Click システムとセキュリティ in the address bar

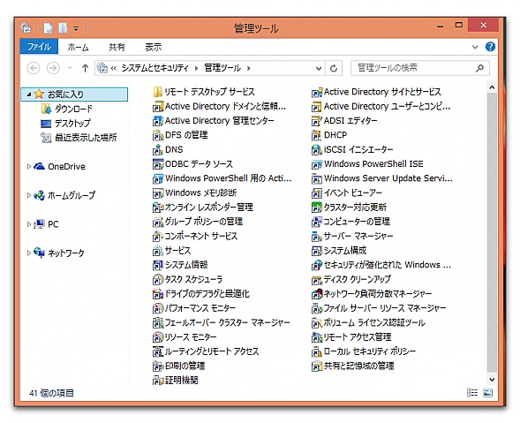point(154,68)
